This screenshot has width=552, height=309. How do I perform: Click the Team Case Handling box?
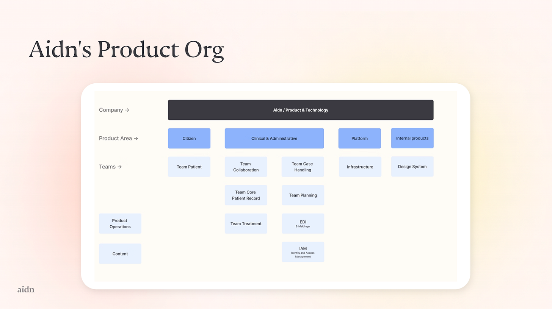(303, 167)
